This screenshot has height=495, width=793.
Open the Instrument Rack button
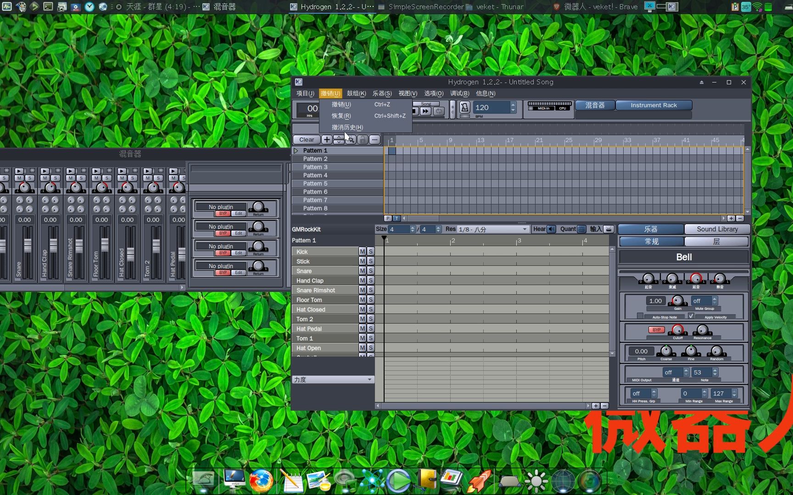653,105
